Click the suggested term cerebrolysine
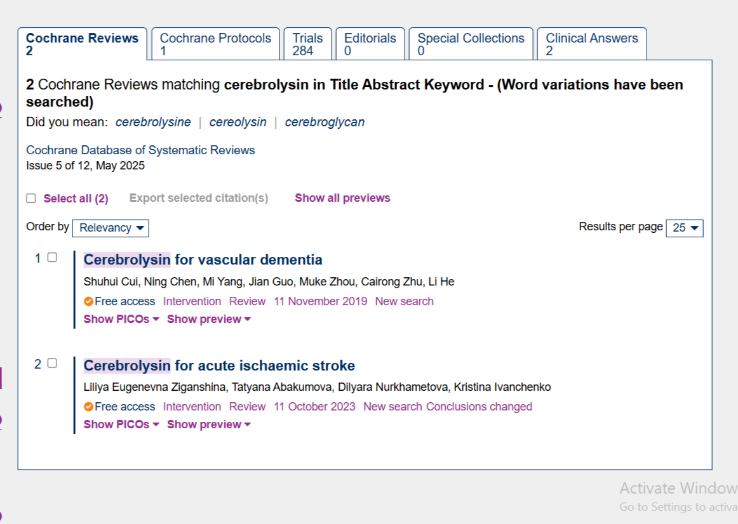Image resolution: width=738 pixels, height=524 pixels. point(153,122)
